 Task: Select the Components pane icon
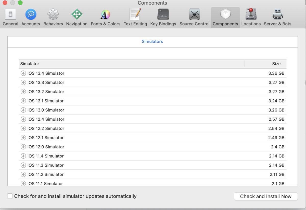pyautogui.click(x=225, y=17)
